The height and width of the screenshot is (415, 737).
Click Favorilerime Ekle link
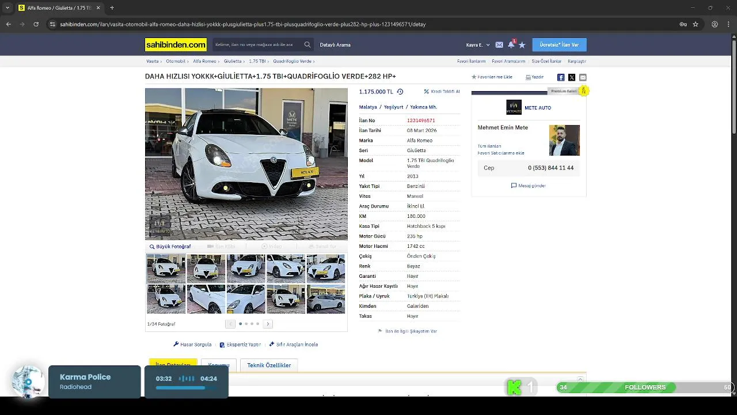[x=492, y=77]
